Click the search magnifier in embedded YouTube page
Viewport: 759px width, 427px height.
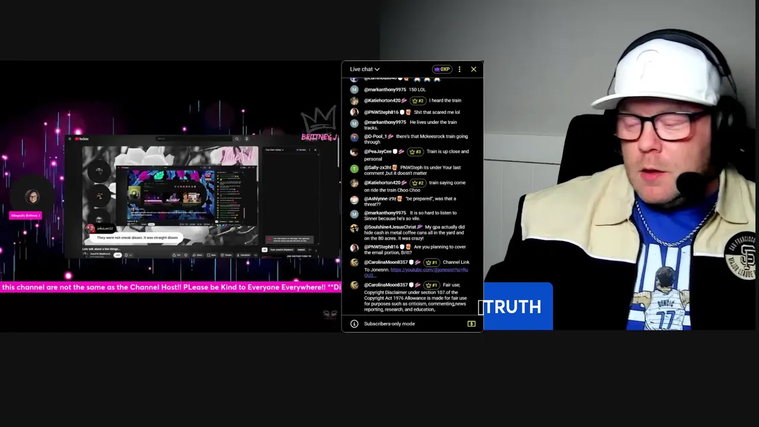[237, 139]
